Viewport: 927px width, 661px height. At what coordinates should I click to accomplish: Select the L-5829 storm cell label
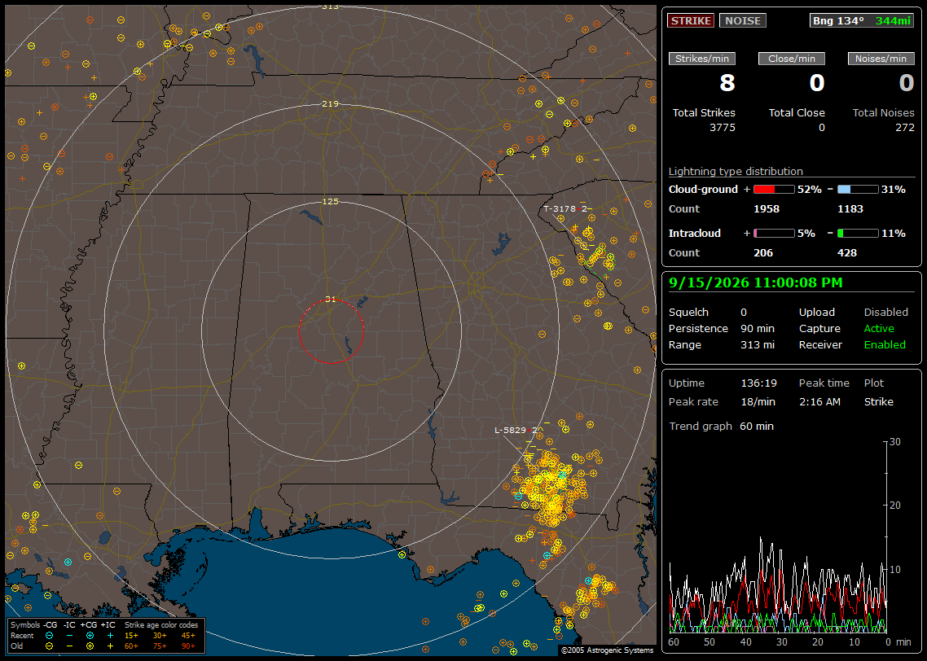[x=516, y=430]
